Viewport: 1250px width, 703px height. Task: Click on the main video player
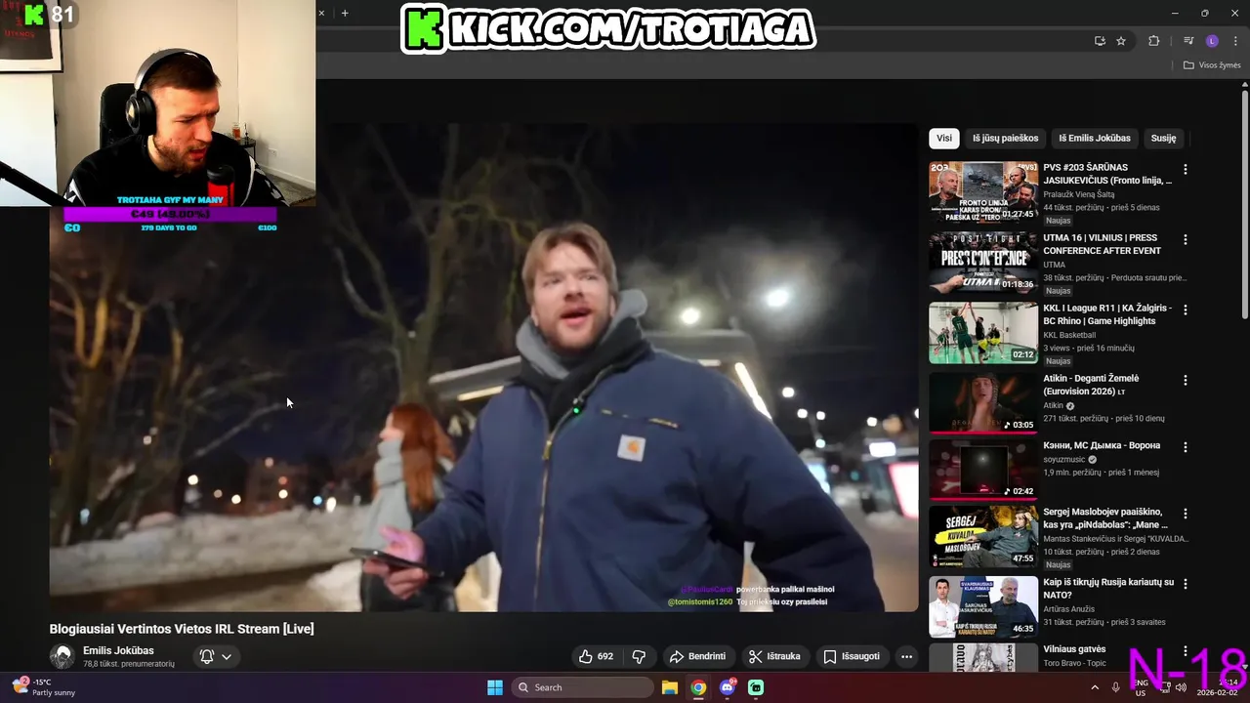tap(483, 367)
